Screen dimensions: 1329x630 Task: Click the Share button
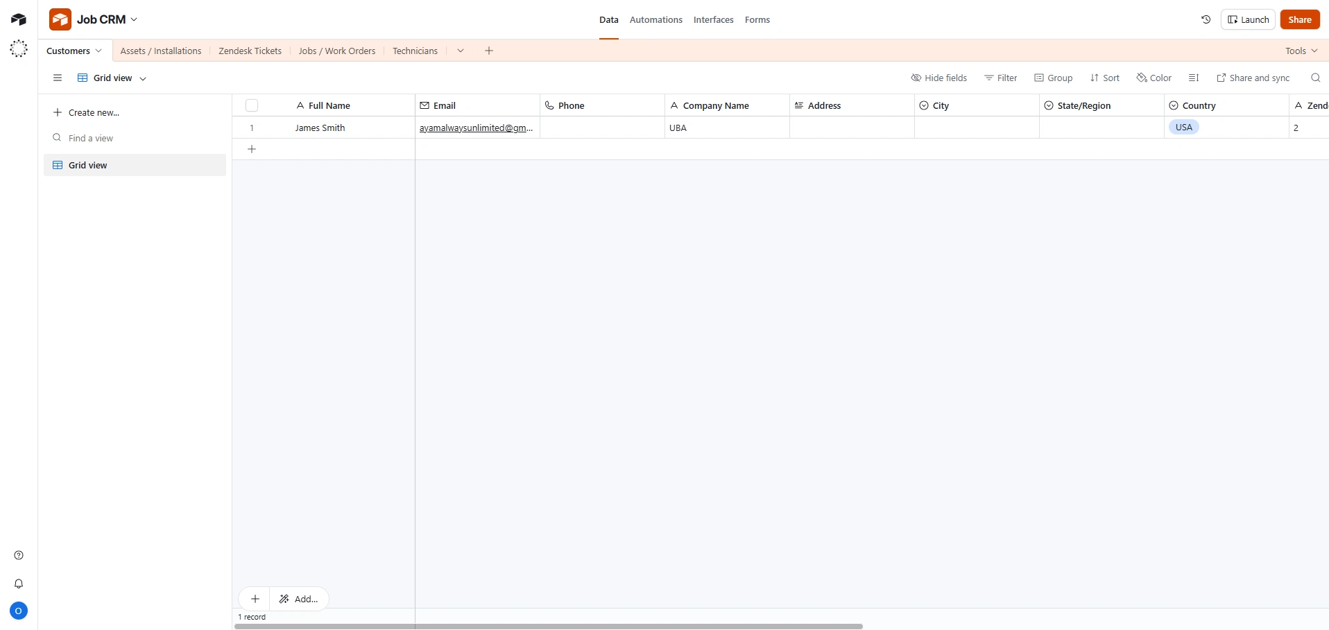[x=1300, y=19]
